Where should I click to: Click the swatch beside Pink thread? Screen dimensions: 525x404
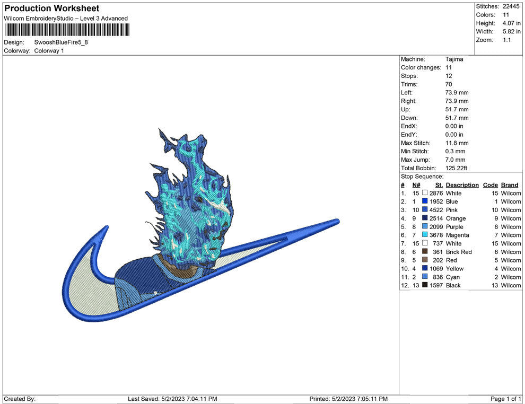[x=425, y=210]
